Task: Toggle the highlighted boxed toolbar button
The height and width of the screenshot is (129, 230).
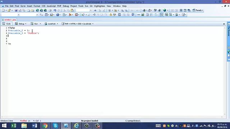Action: (161, 15)
